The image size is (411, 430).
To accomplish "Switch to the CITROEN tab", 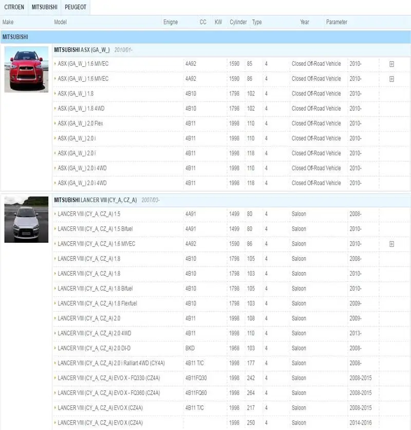I will click(14, 7).
